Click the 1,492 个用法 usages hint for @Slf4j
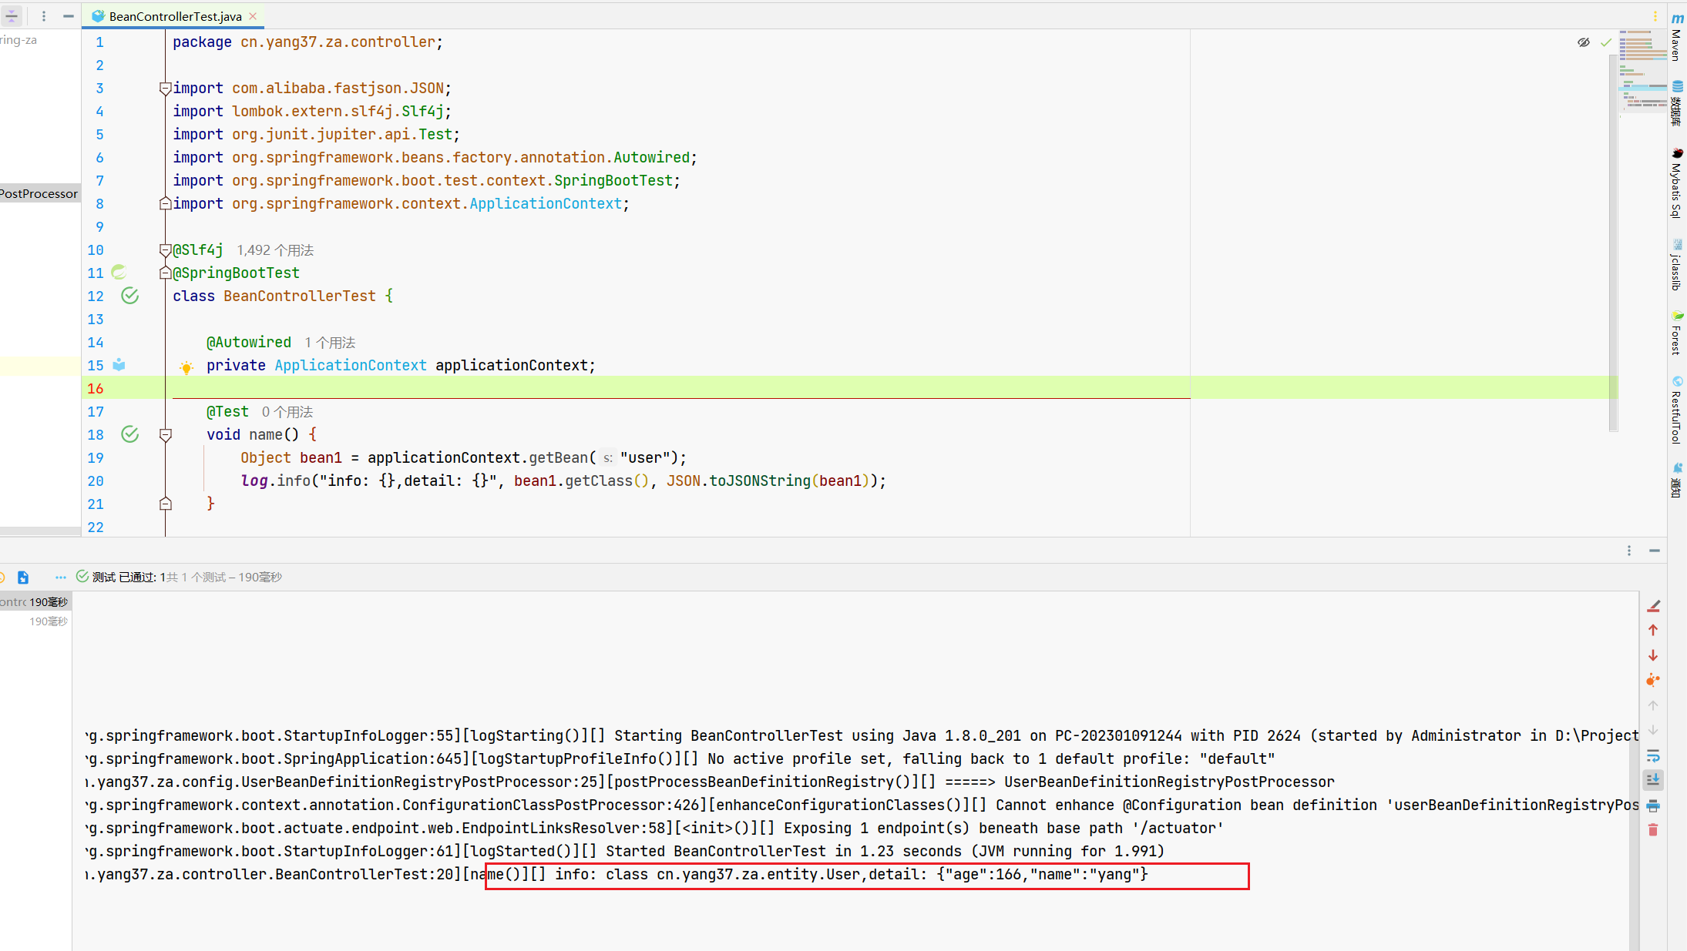Screen dimensions: 1687x951 [275, 250]
